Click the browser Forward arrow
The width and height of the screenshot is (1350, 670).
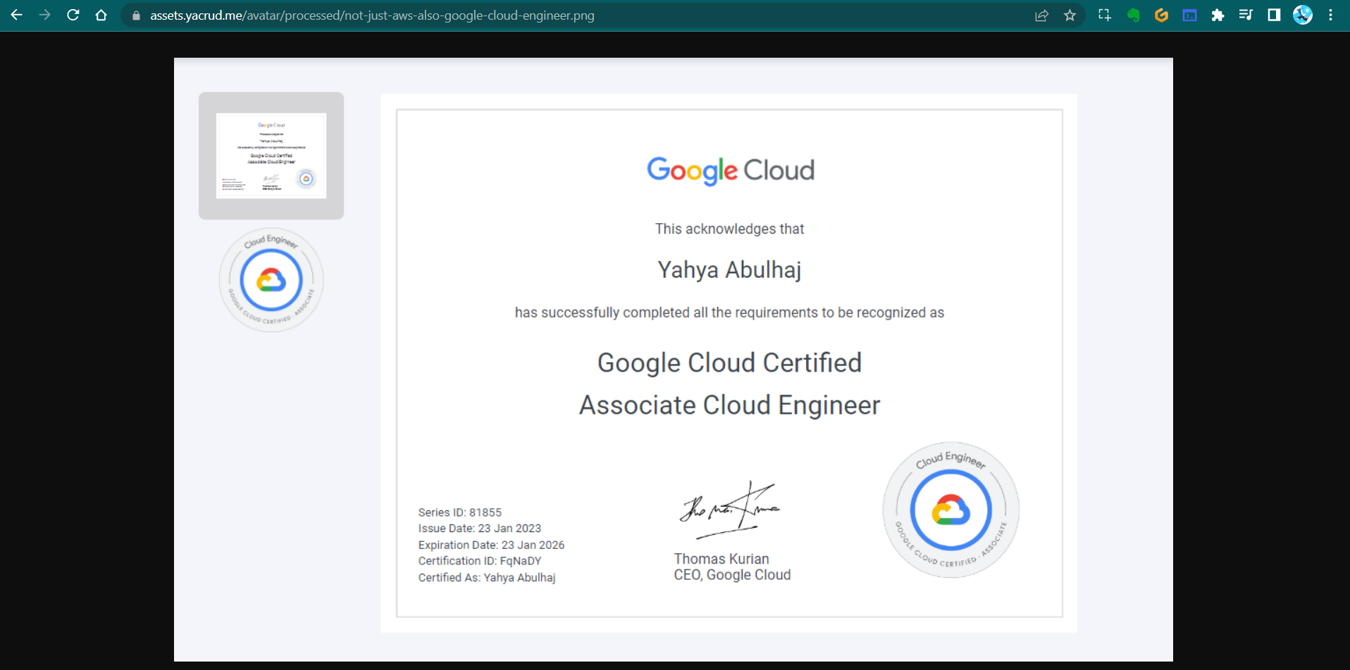click(44, 15)
